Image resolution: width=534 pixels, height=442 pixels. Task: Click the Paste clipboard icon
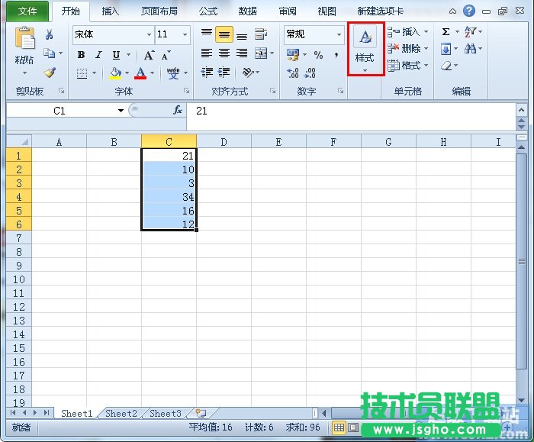point(24,38)
